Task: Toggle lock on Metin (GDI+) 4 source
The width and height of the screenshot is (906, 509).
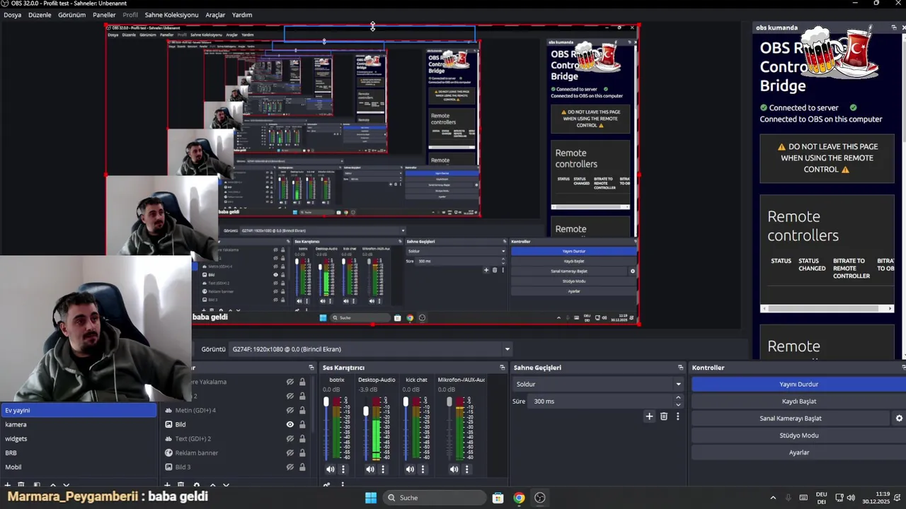Action: (302, 410)
